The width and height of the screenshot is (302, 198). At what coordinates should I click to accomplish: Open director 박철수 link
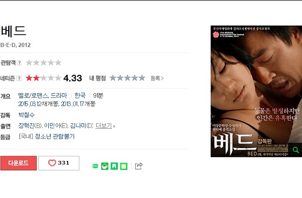(26, 115)
